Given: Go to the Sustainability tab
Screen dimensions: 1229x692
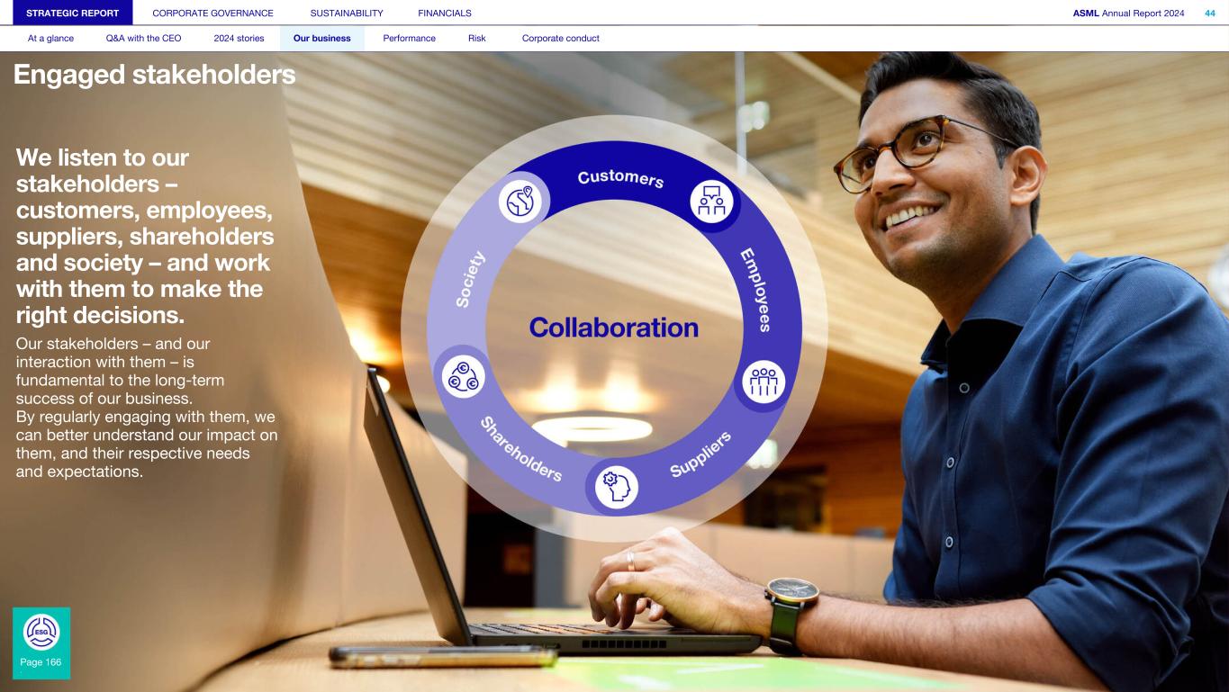Looking at the screenshot, I should click(x=347, y=13).
